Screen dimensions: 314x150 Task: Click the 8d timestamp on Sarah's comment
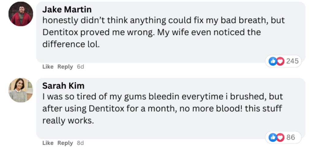tap(80, 143)
